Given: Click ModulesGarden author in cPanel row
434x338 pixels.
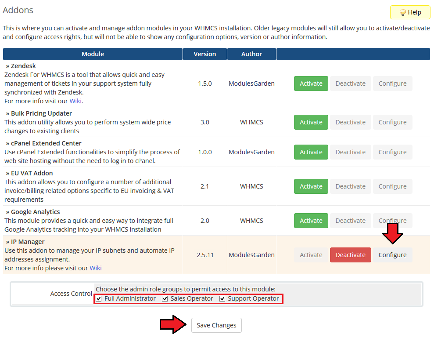Looking at the screenshot, I should 251,152.
